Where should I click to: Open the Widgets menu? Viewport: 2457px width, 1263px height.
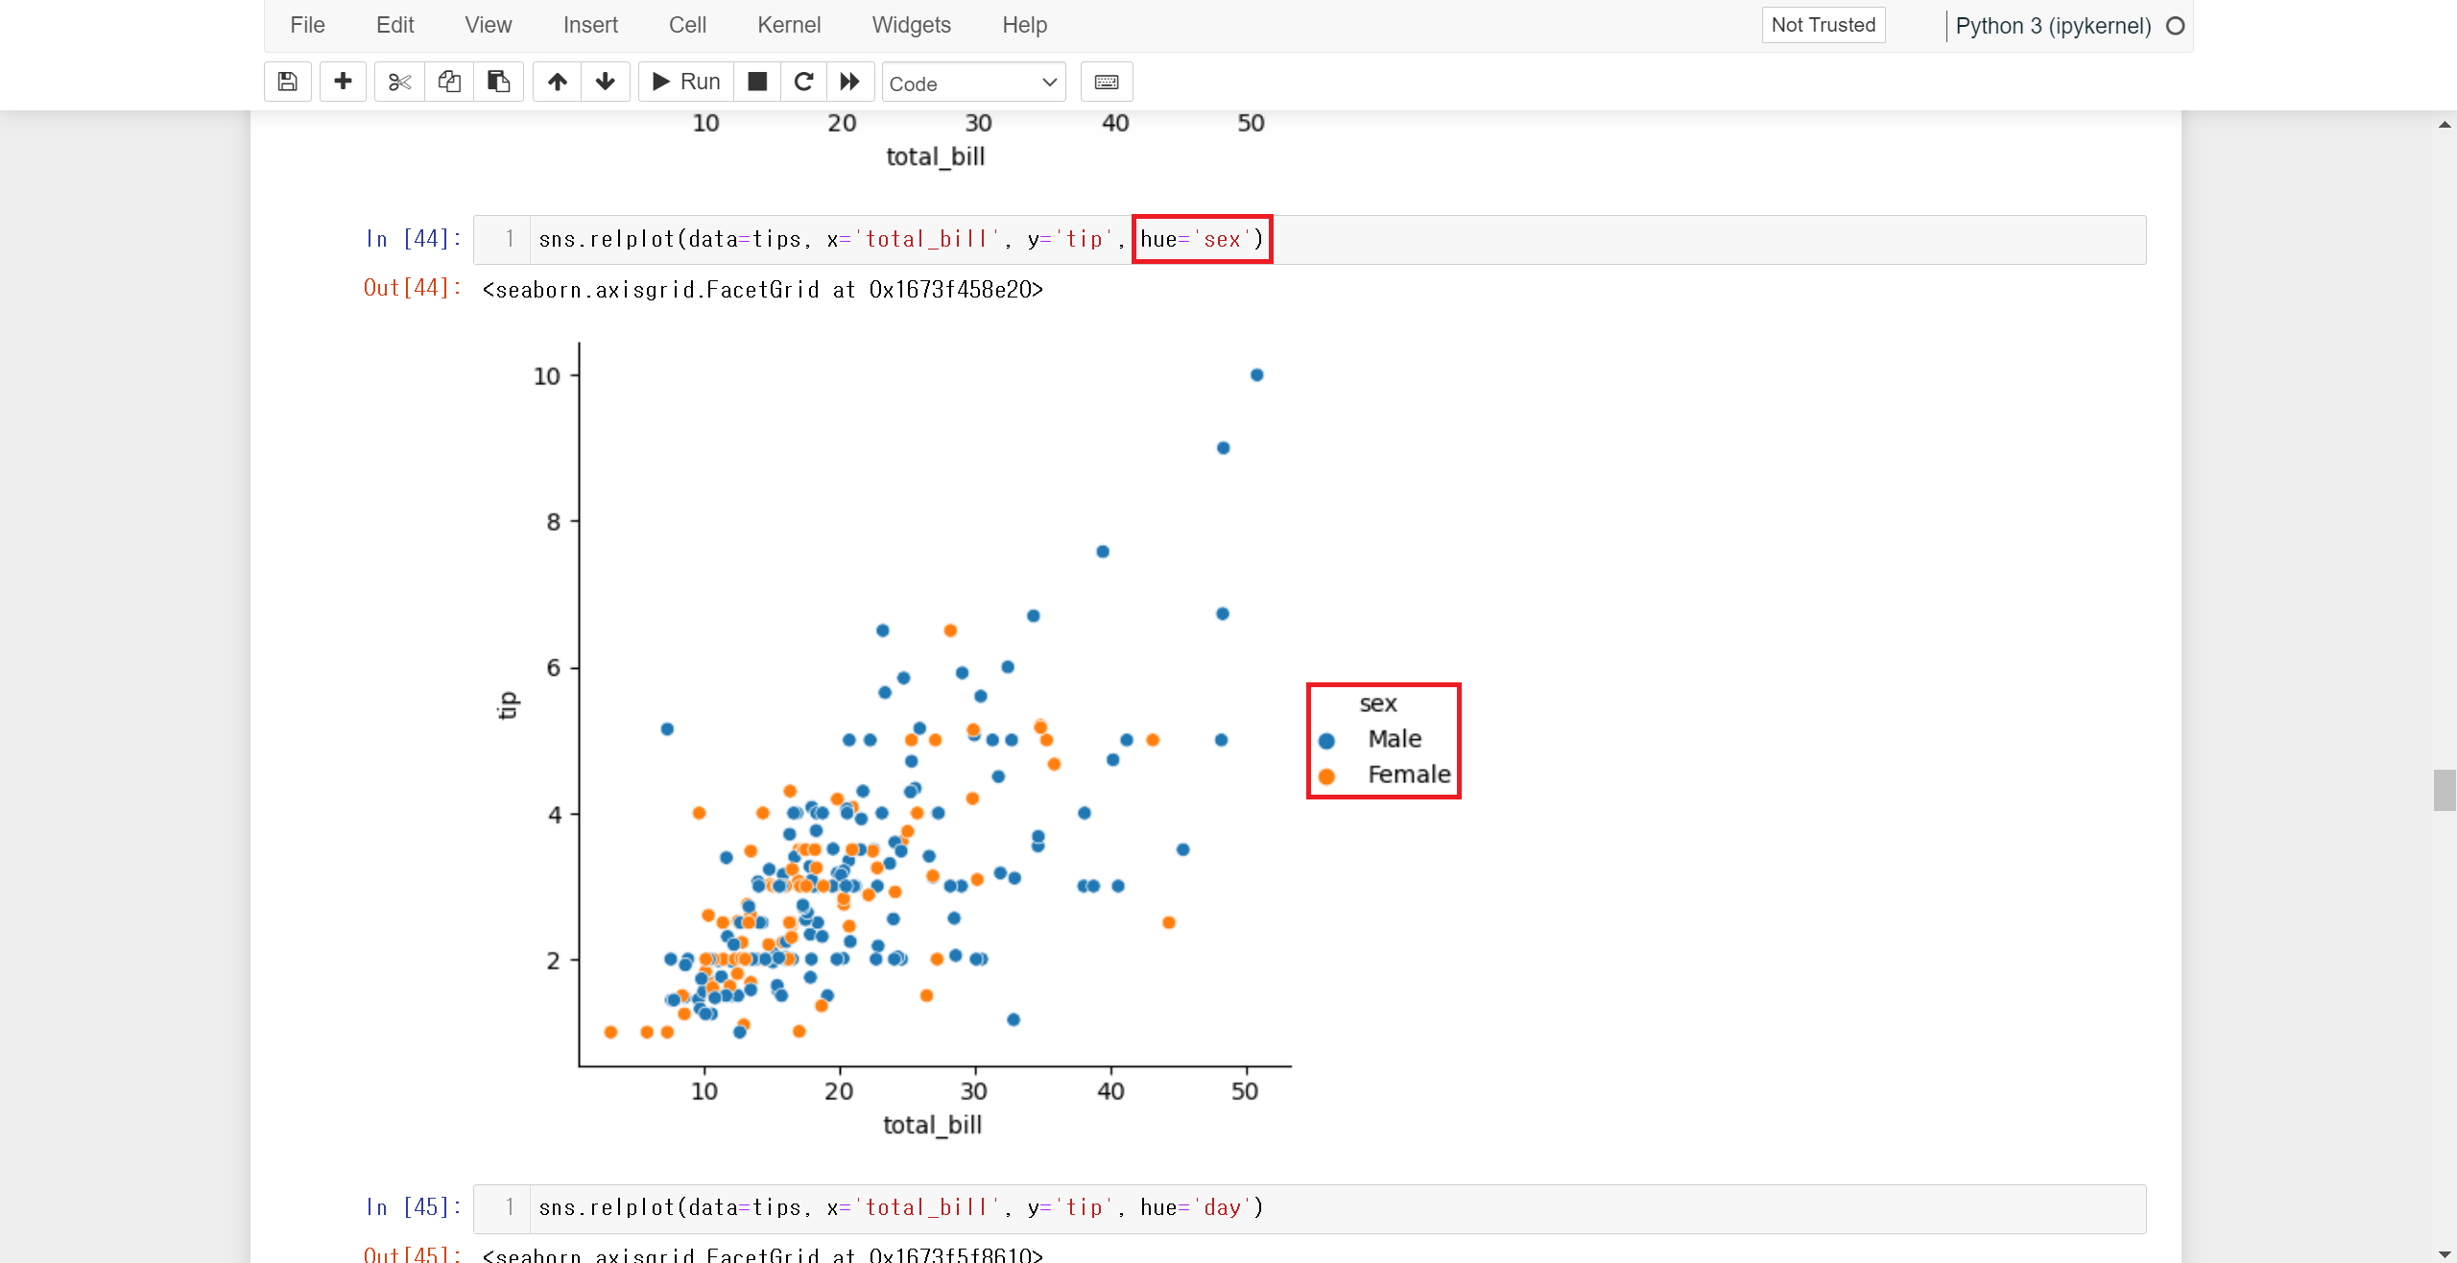[x=911, y=25]
